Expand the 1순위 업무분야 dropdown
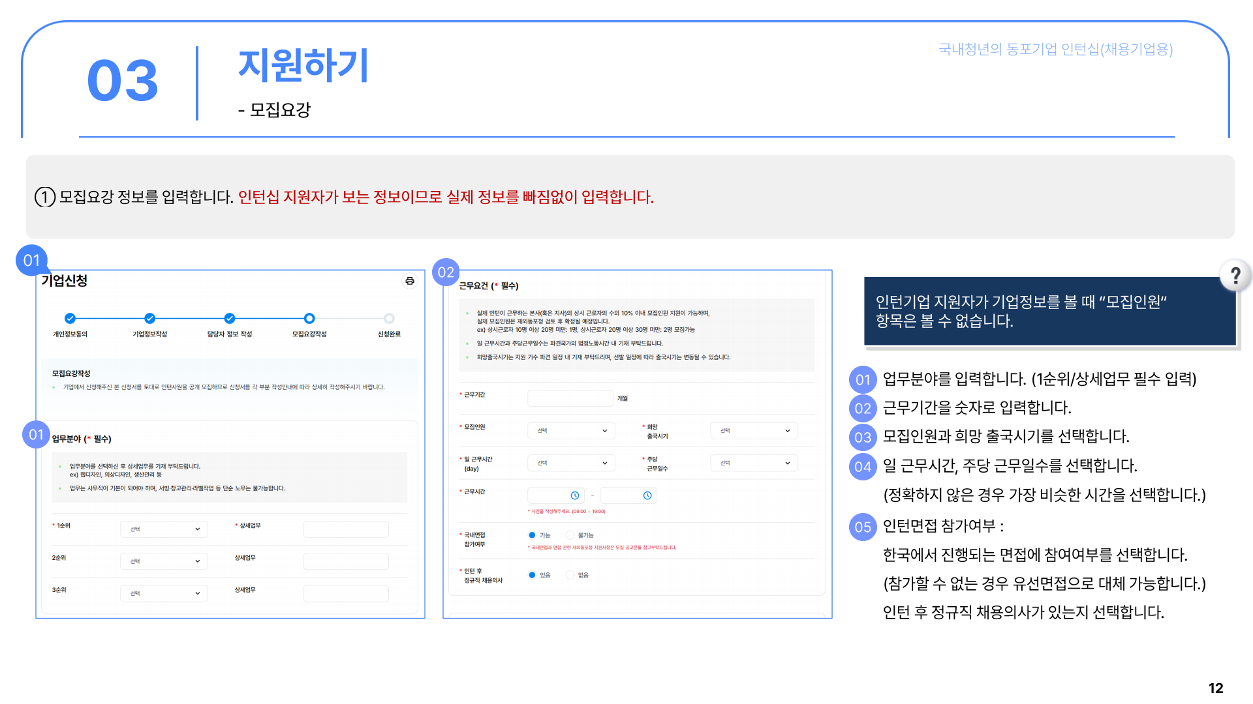The height and width of the screenshot is (704, 1253). (x=164, y=529)
